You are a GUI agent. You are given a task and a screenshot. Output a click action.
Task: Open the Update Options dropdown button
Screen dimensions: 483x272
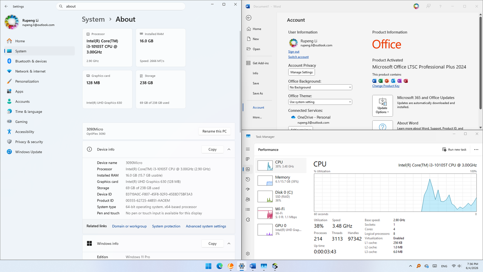[382, 106]
